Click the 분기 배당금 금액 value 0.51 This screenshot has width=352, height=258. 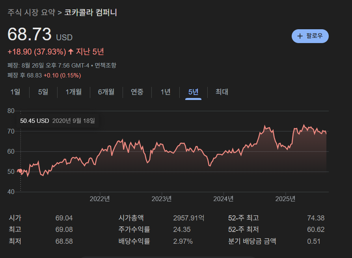coord(314,241)
